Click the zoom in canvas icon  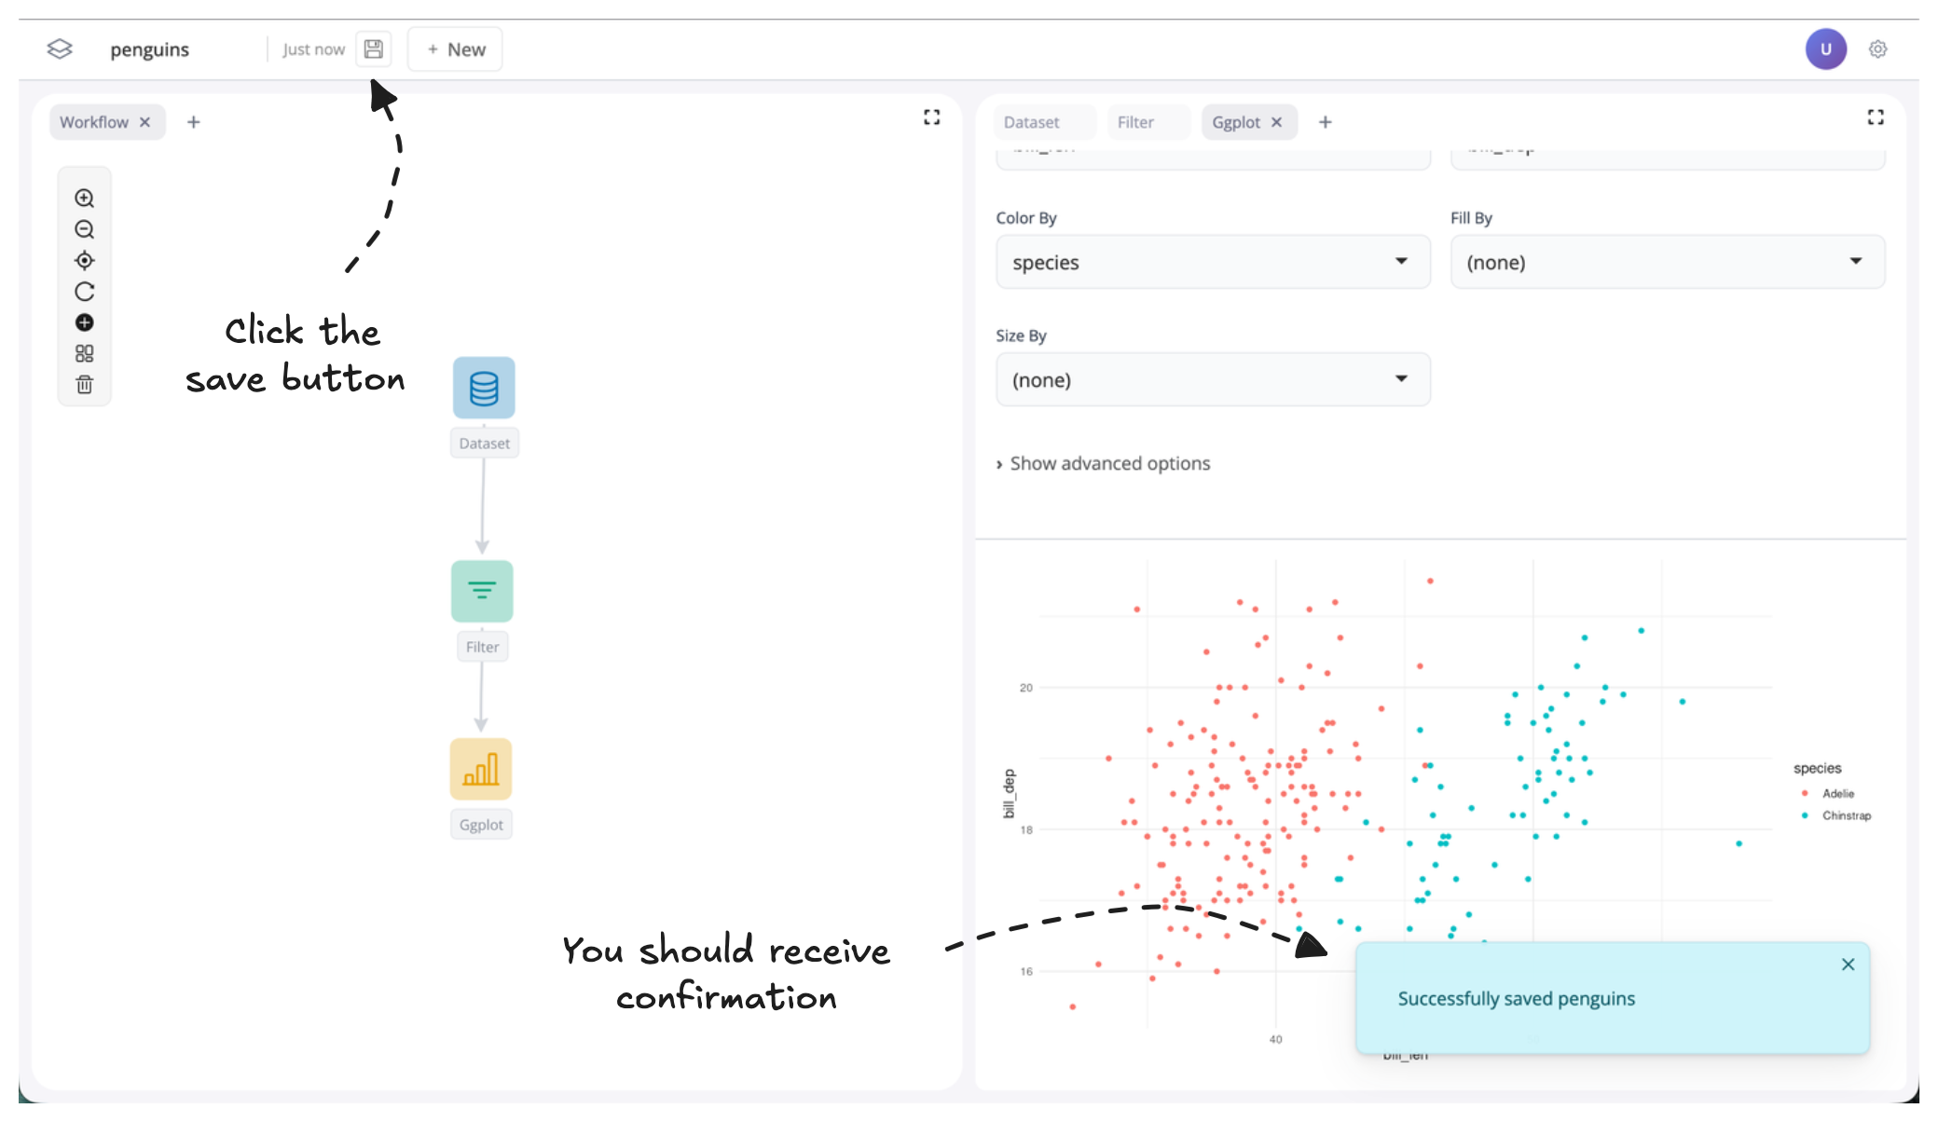[84, 198]
